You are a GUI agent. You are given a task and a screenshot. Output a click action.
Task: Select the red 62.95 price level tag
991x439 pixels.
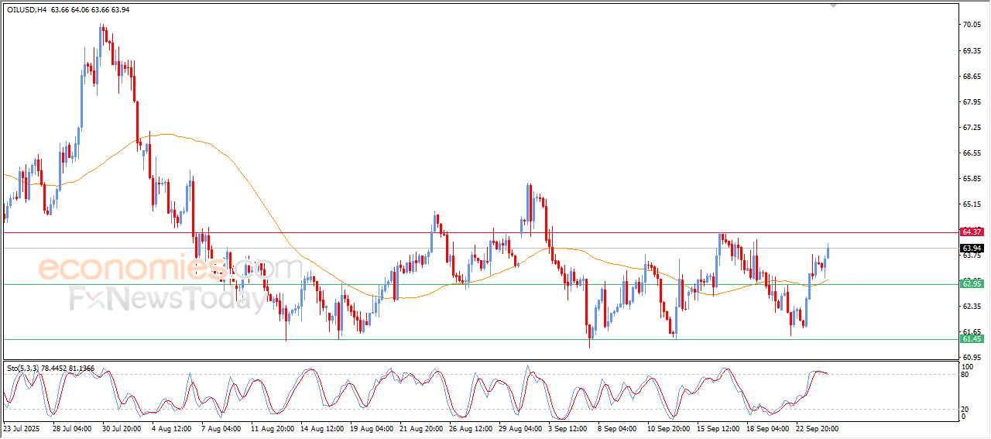point(972,284)
